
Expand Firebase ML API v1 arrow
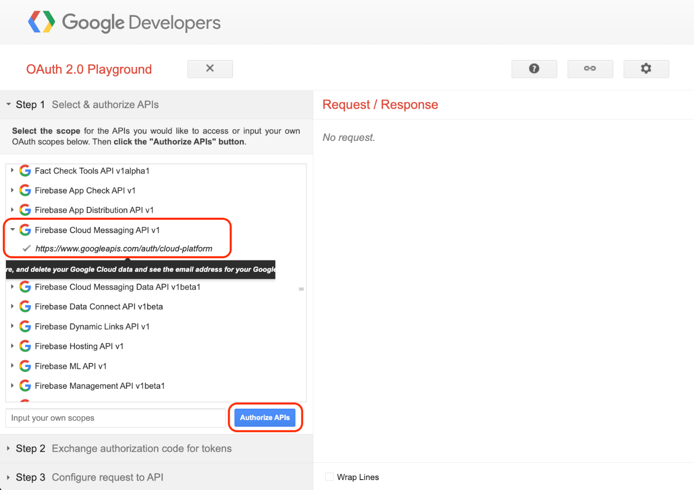(12, 366)
